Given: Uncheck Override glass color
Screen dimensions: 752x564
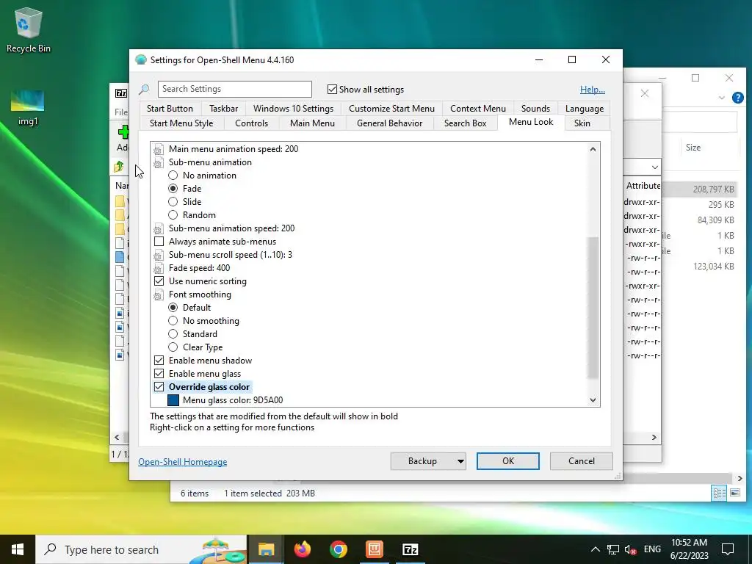Looking at the screenshot, I should click(x=159, y=387).
